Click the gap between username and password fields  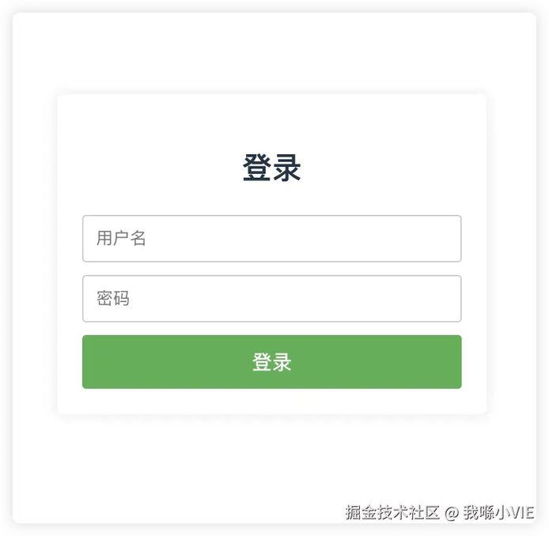271,269
